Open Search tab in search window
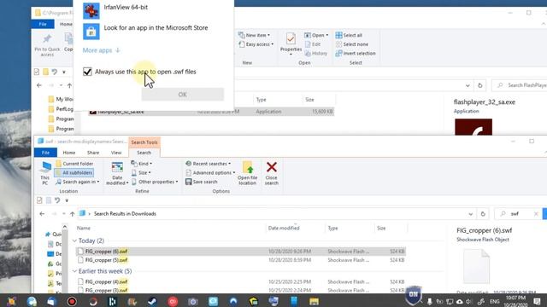This screenshot has width=547, height=307. pos(144,153)
